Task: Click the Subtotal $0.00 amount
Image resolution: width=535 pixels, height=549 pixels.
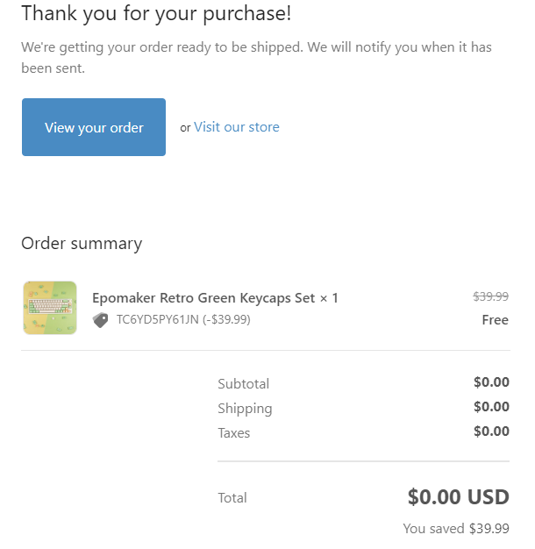Action: [491, 382]
